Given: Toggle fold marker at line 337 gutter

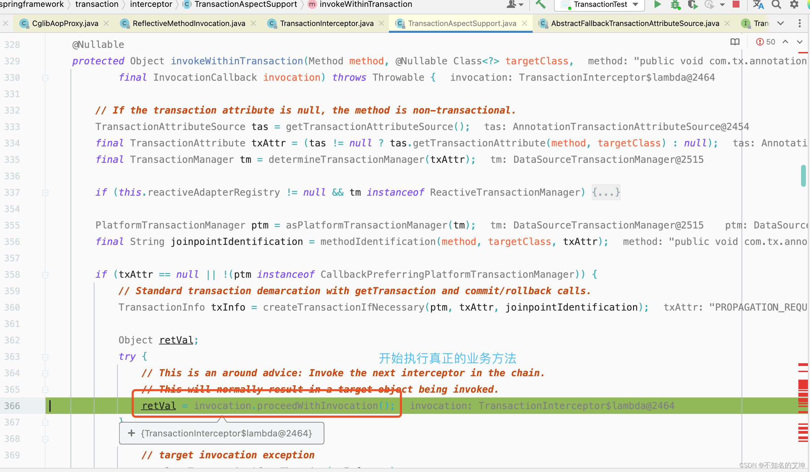Looking at the screenshot, I should [x=45, y=193].
